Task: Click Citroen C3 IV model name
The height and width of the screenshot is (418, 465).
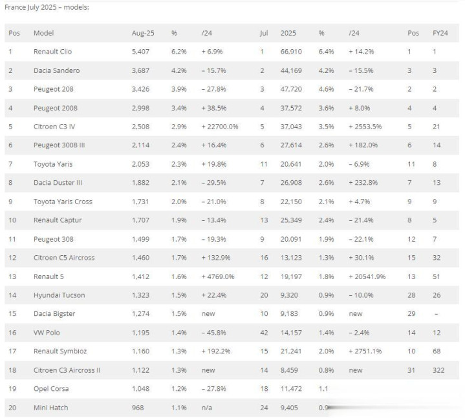Action: click(54, 127)
